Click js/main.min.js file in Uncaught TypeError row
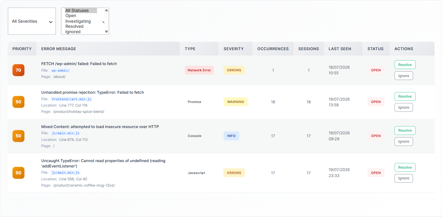The image size is (442, 217). pos(65,173)
